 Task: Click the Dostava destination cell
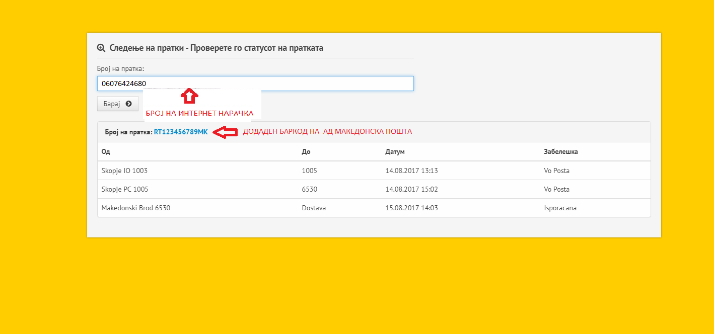(314, 208)
